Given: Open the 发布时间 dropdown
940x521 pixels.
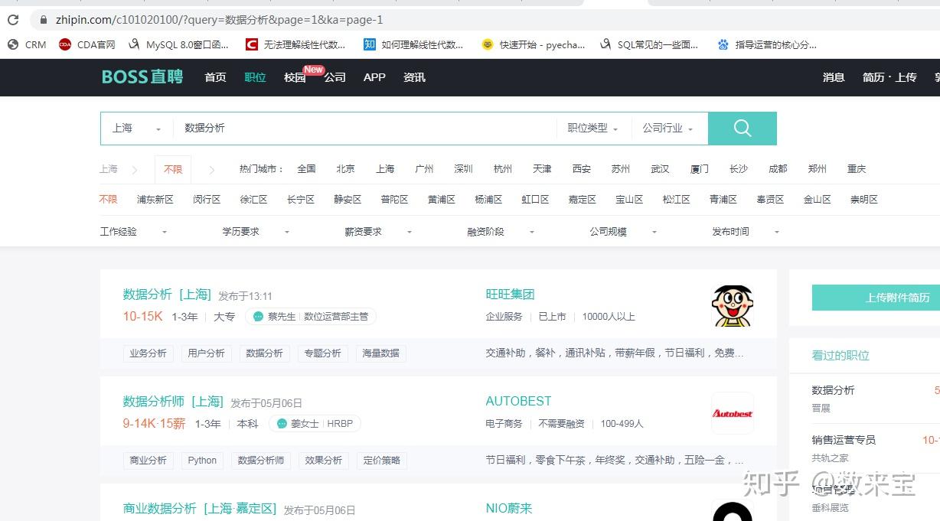Looking at the screenshot, I should click(729, 231).
